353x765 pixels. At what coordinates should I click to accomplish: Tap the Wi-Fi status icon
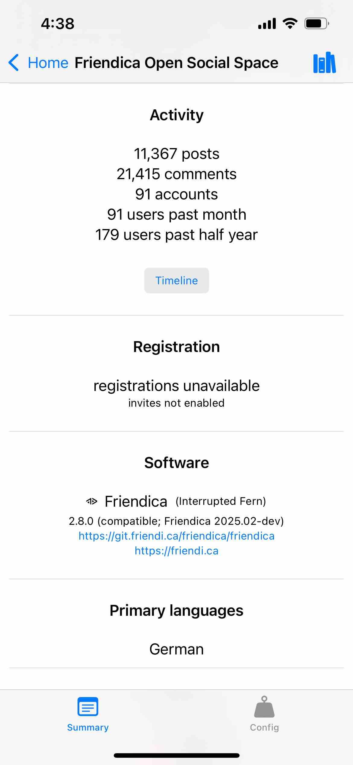pyautogui.click(x=290, y=24)
